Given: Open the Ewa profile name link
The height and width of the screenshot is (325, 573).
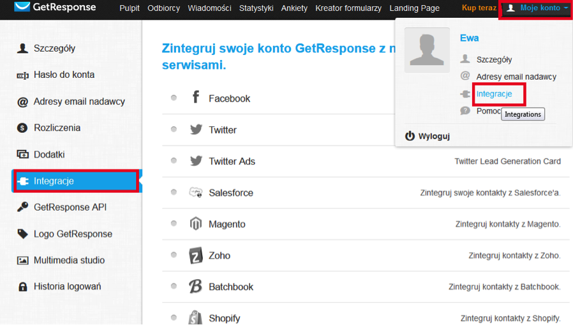Looking at the screenshot, I should [x=469, y=38].
